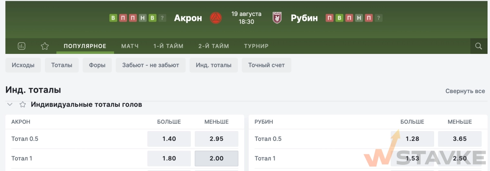
Task: Choose the Забьют - не забьют filter
Action: coord(151,65)
